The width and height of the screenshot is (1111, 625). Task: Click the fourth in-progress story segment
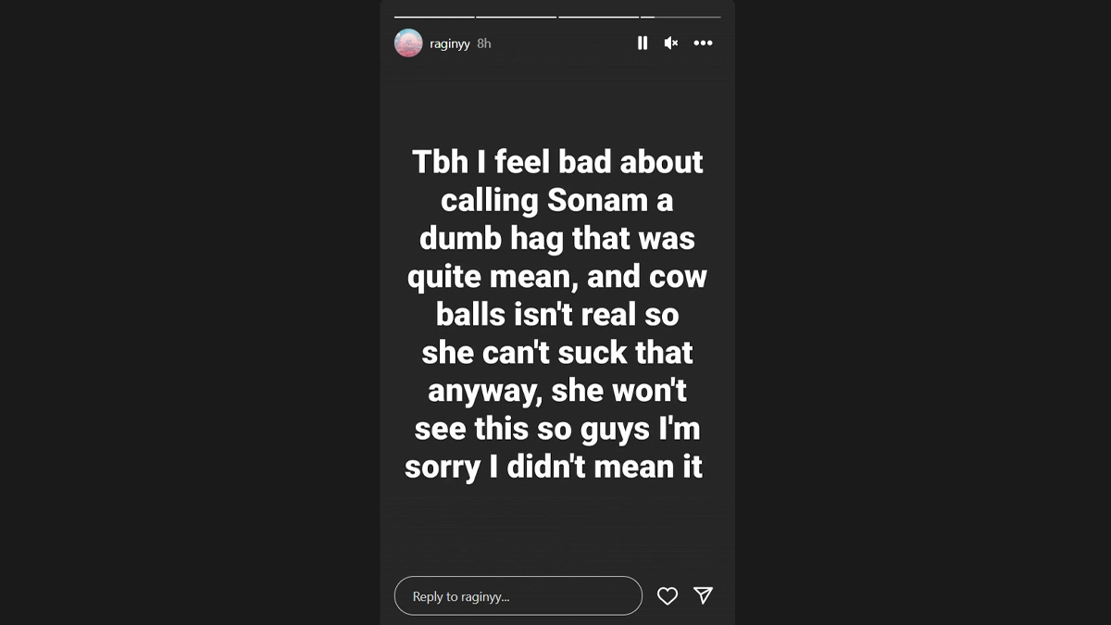[x=680, y=17]
